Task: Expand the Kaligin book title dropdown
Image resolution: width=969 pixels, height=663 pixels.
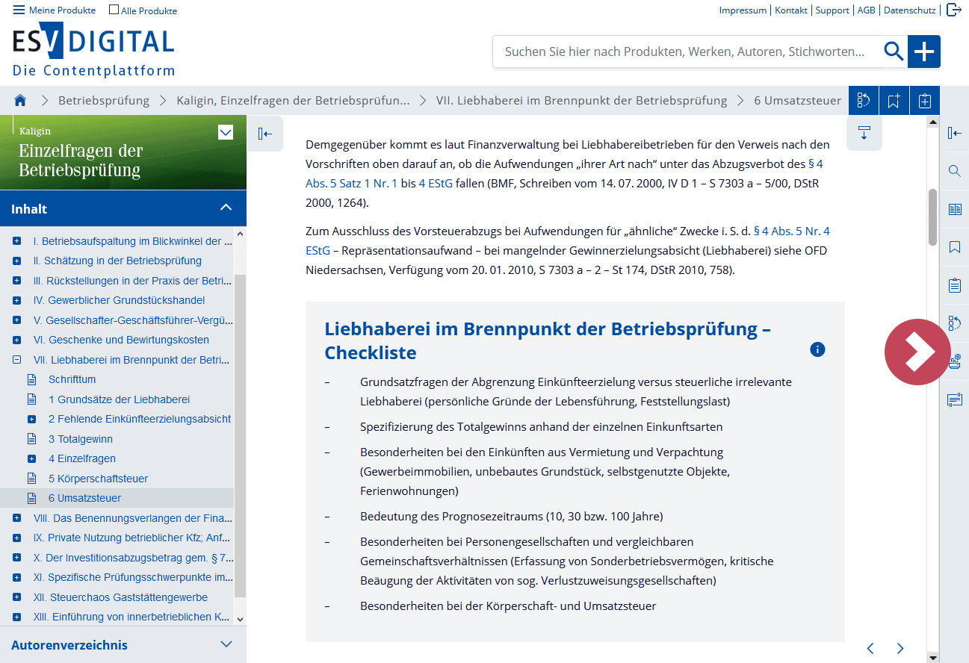Action: [x=226, y=133]
